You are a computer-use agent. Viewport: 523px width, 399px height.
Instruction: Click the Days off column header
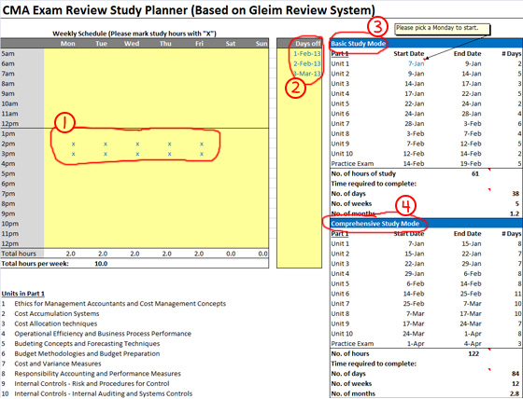307,44
